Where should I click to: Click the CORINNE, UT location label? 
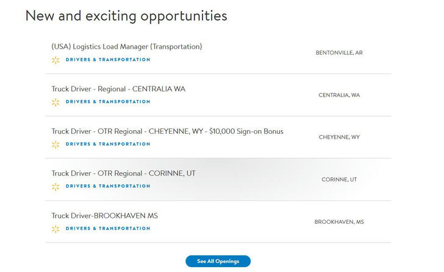(x=339, y=180)
